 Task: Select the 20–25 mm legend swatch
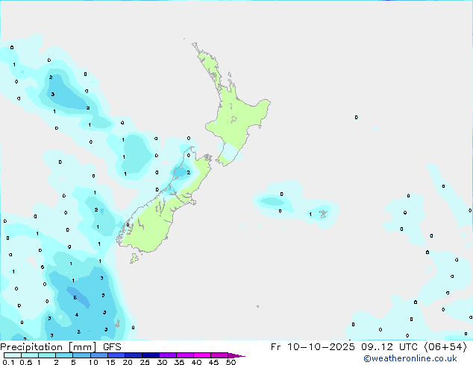[134, 355]
